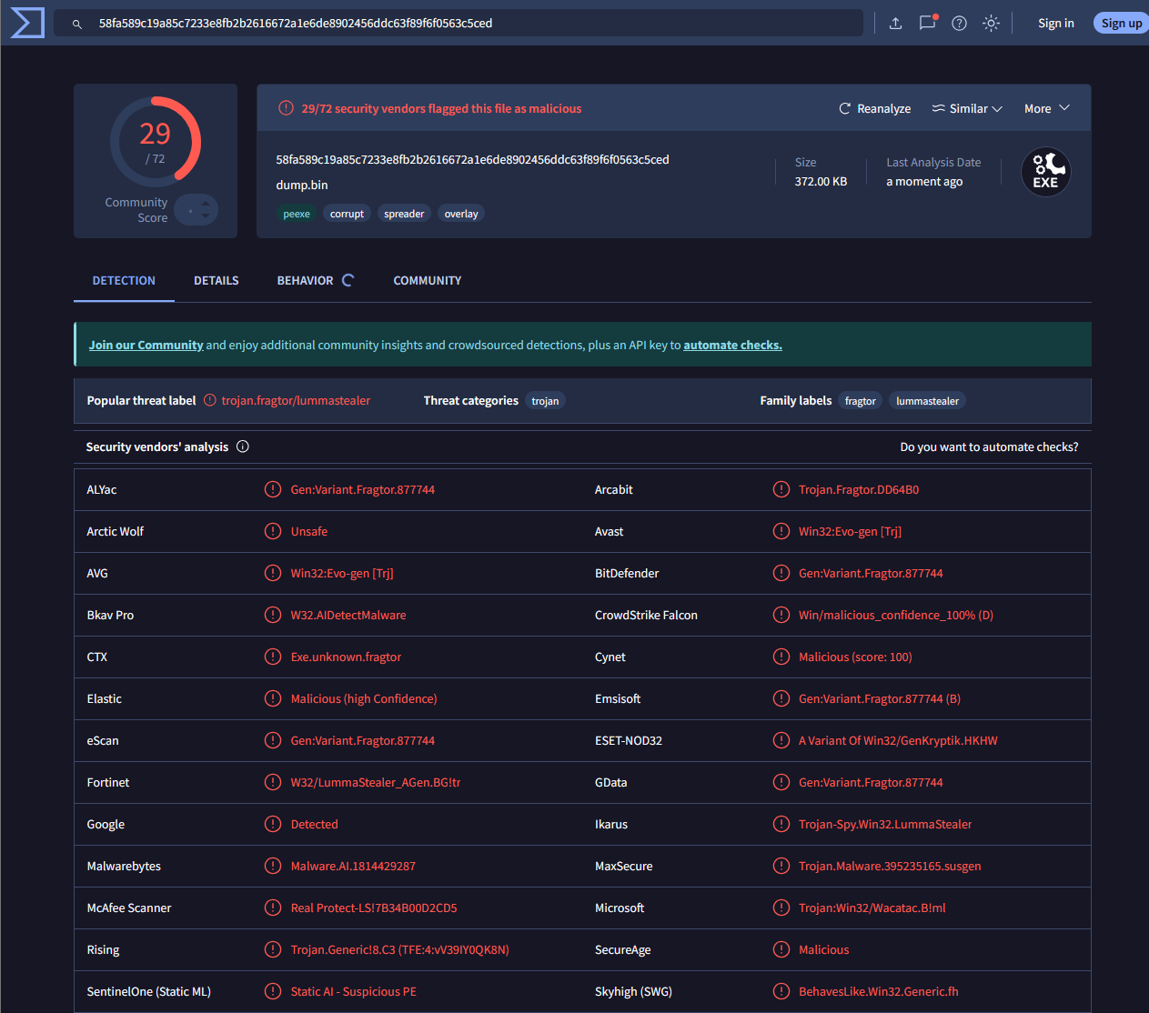Click the alert icon in the Arcabit row
The height and width of the screenshot is (1013, 1149).
(781, 489)
